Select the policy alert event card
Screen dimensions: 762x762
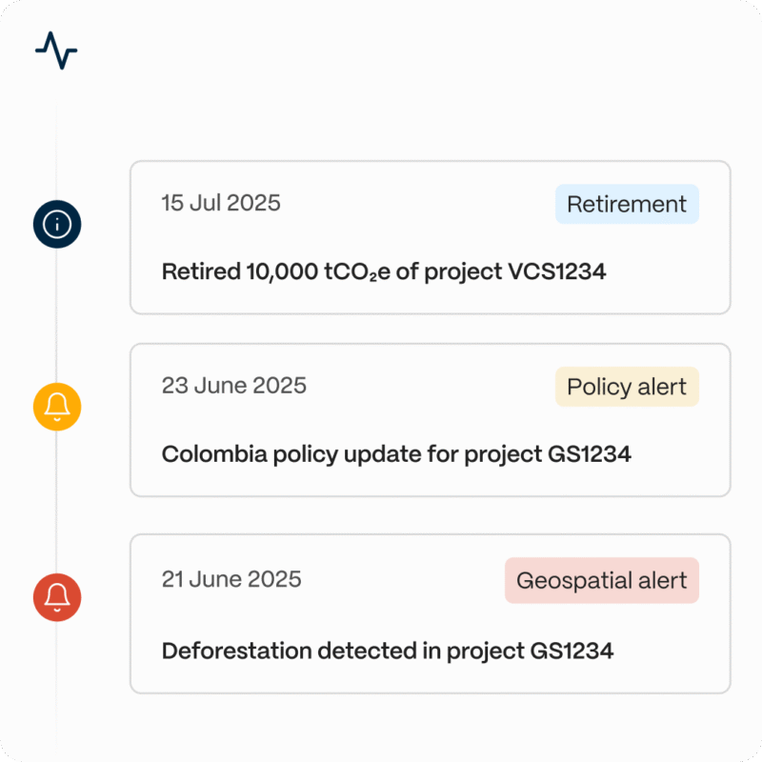[431, 420]
